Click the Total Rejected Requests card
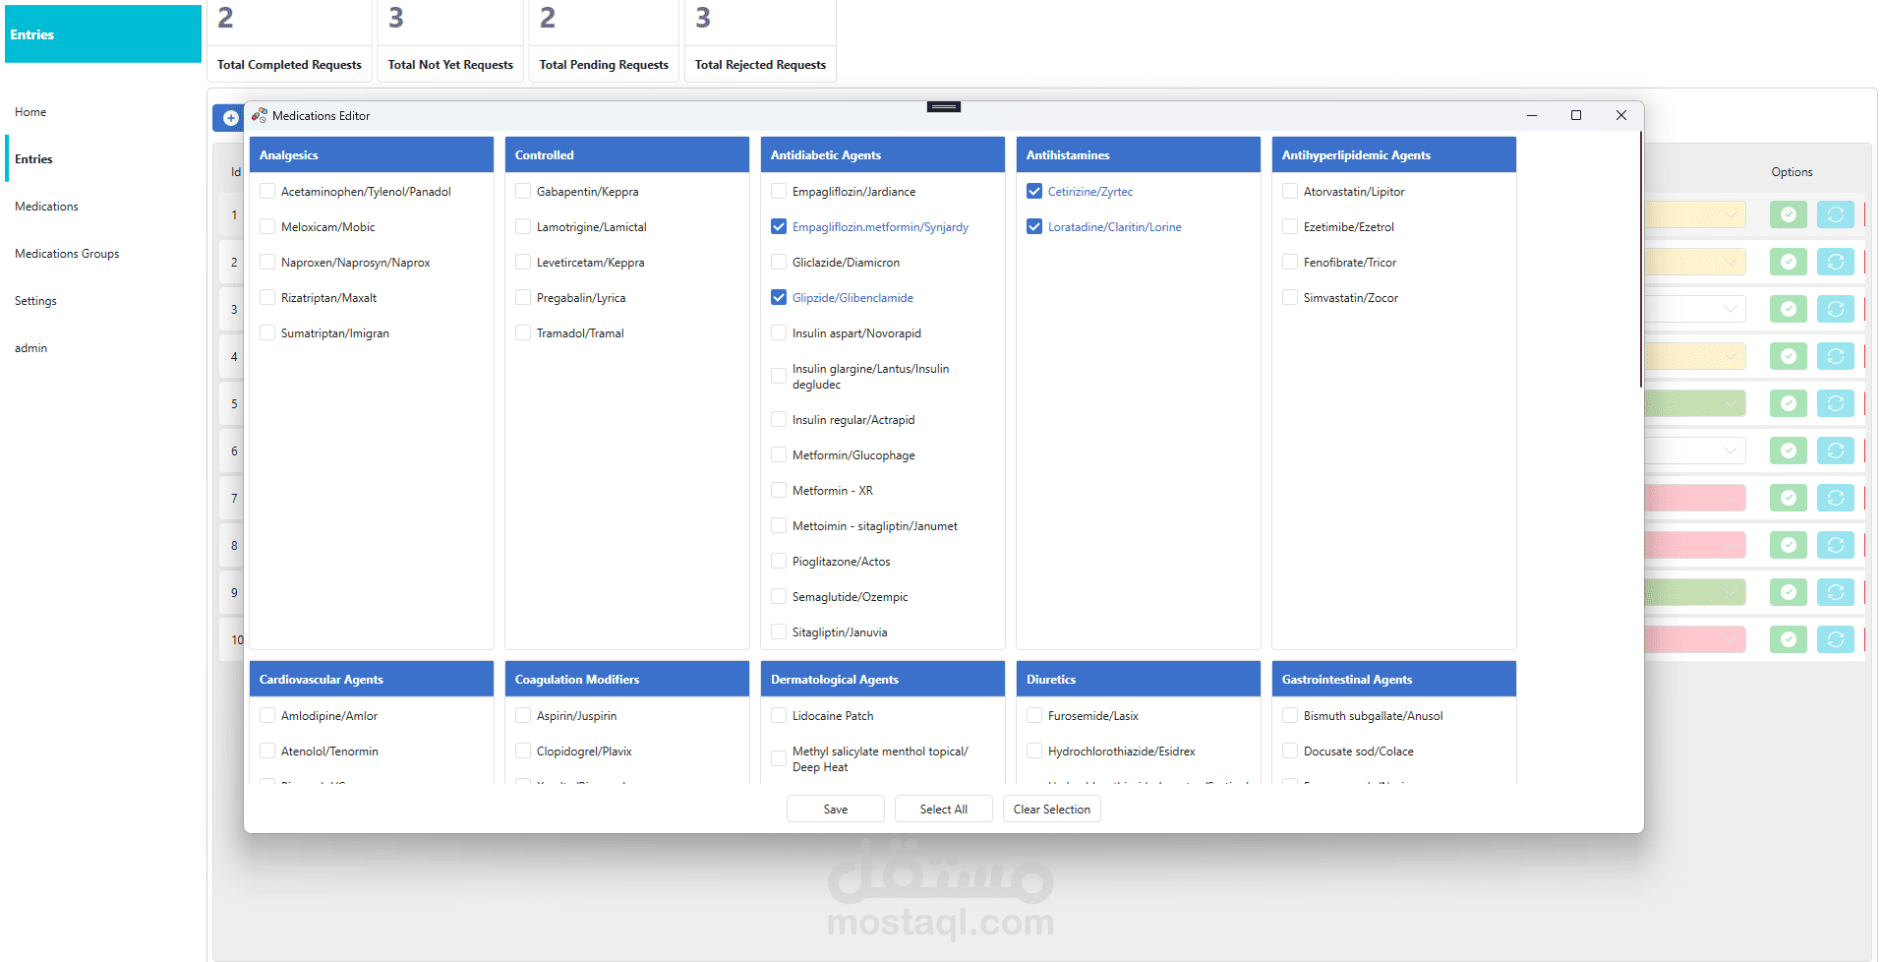Image resolution: width=1882 pixels, height=962 pixels. tap(760, 40)
